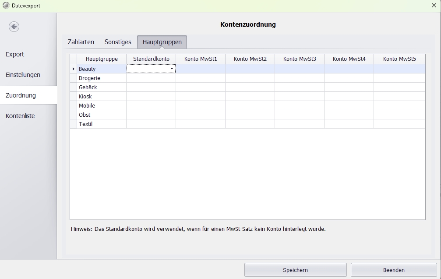Click the back arrow icon
Screen dimensions: 441x279
tap(14, 27)
